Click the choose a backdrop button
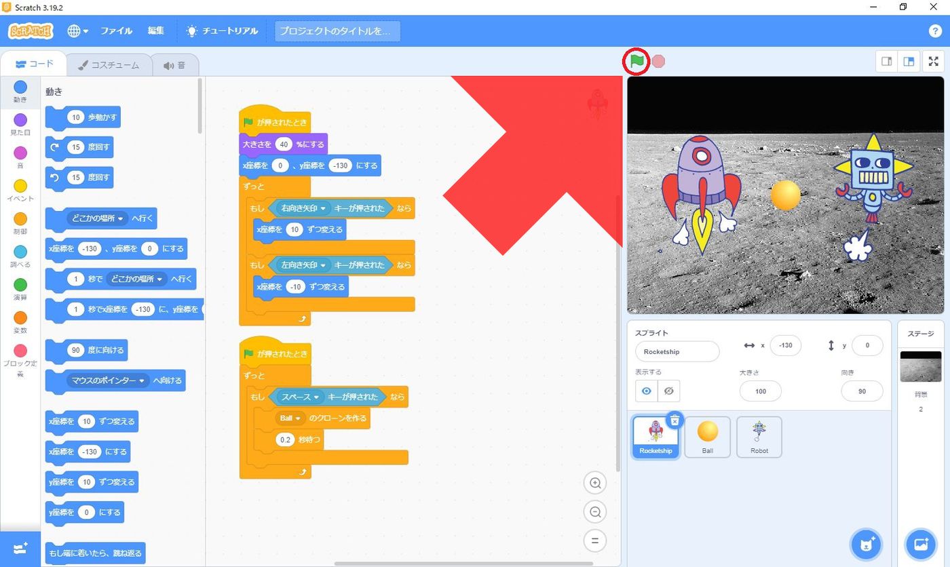 (921, 544)
